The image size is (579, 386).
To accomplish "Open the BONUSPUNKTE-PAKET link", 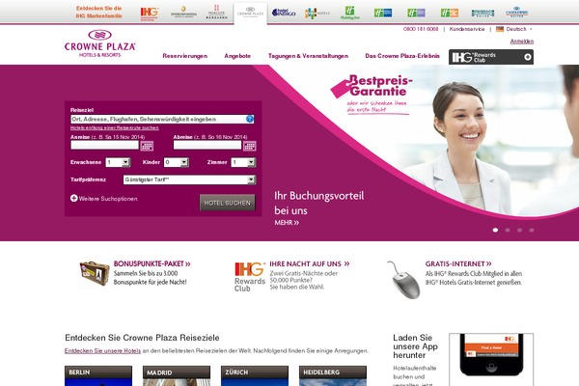I will 152,263.
